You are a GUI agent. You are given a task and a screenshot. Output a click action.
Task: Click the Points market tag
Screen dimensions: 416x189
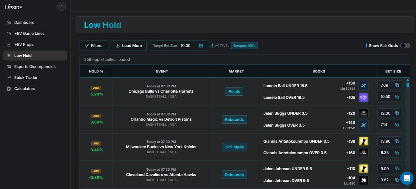[x=234, y=92]
